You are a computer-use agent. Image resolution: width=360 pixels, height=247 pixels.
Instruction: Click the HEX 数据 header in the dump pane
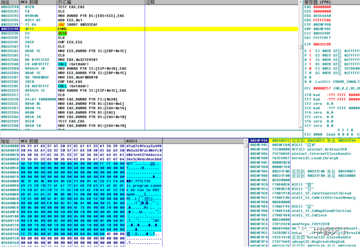(x=72, y=141)
